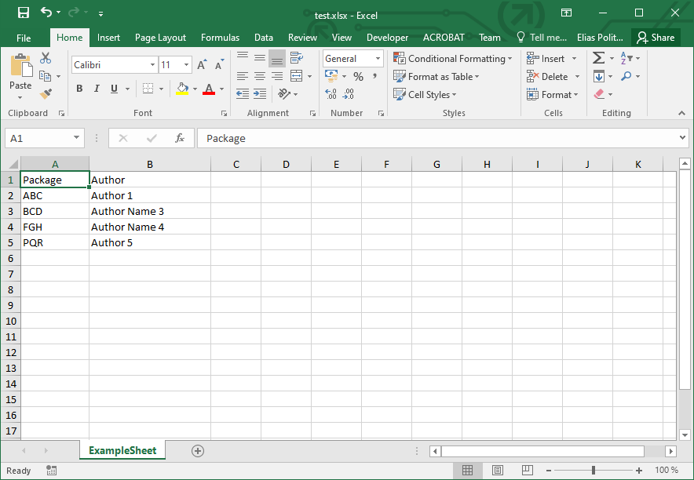Click the Merge & Center icon
Image resolution: width=694 pixels, height=480 pixels.
click(x=296, y=76)
